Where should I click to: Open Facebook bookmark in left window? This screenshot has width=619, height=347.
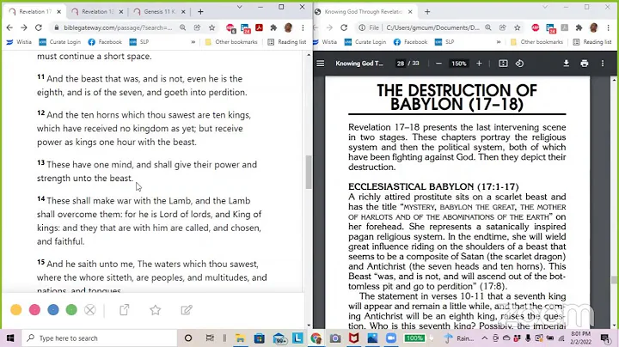105,42
